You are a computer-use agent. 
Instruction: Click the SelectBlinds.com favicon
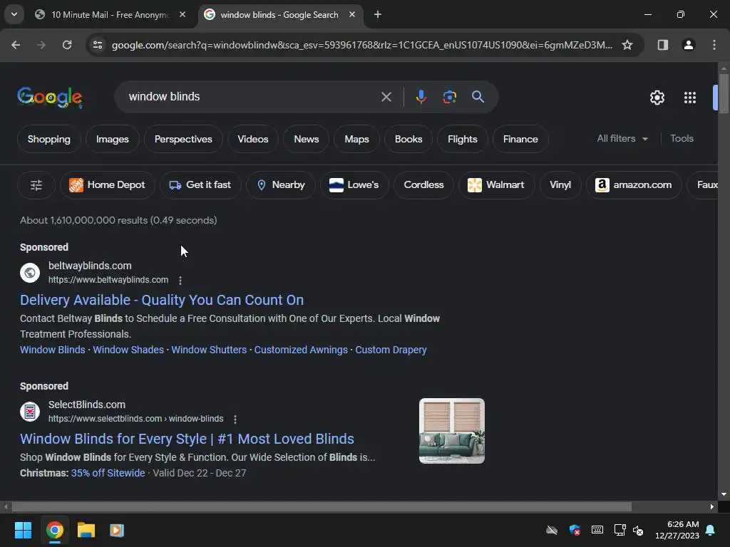pyautogui.click(x=30, y=412)
